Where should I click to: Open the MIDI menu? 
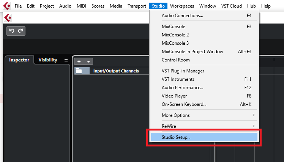pos(81,6)
